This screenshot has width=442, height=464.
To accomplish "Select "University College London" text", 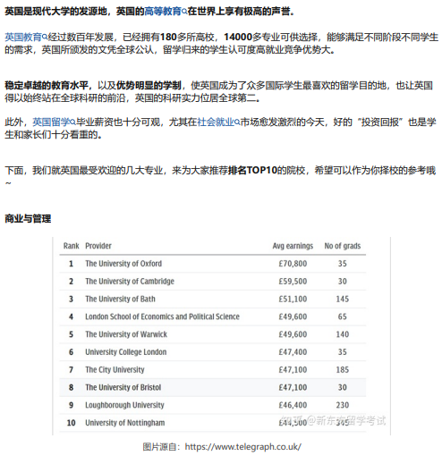I will pos(126,352).
